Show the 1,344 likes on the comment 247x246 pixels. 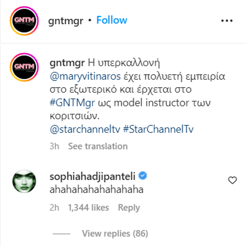(x=88, y=207)
